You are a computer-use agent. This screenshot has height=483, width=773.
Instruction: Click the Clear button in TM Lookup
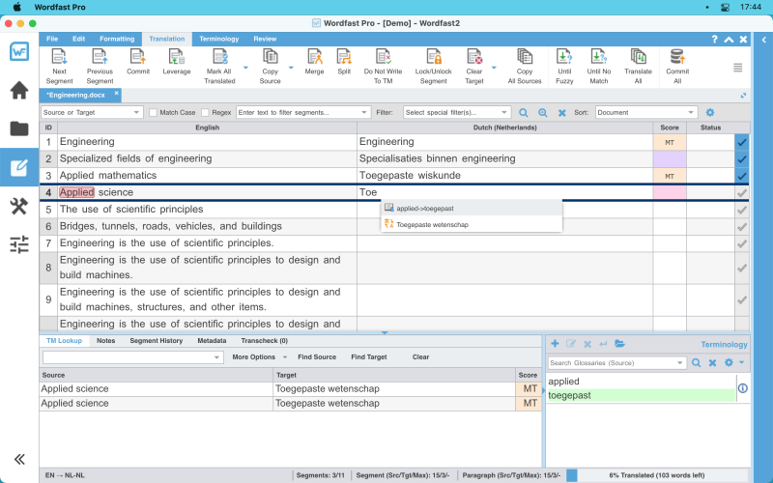pyautogui.click(x=420, y=356)
